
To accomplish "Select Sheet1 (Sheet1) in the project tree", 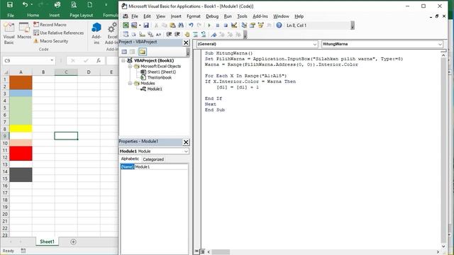I will click(162, 72).
